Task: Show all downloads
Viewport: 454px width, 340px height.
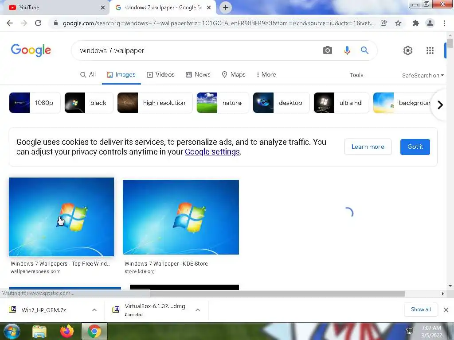Action: click(x=421, y=309)
